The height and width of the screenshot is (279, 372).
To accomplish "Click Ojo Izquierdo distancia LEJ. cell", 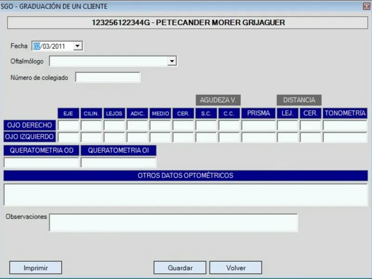I will point(287,137).
